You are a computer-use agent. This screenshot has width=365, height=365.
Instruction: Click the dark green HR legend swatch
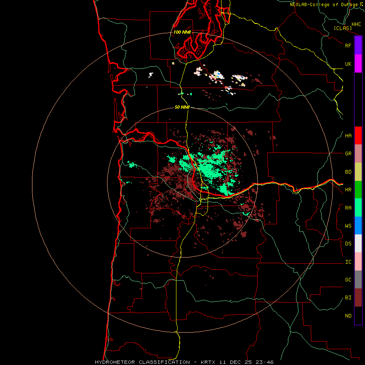(x=358, y=190)
